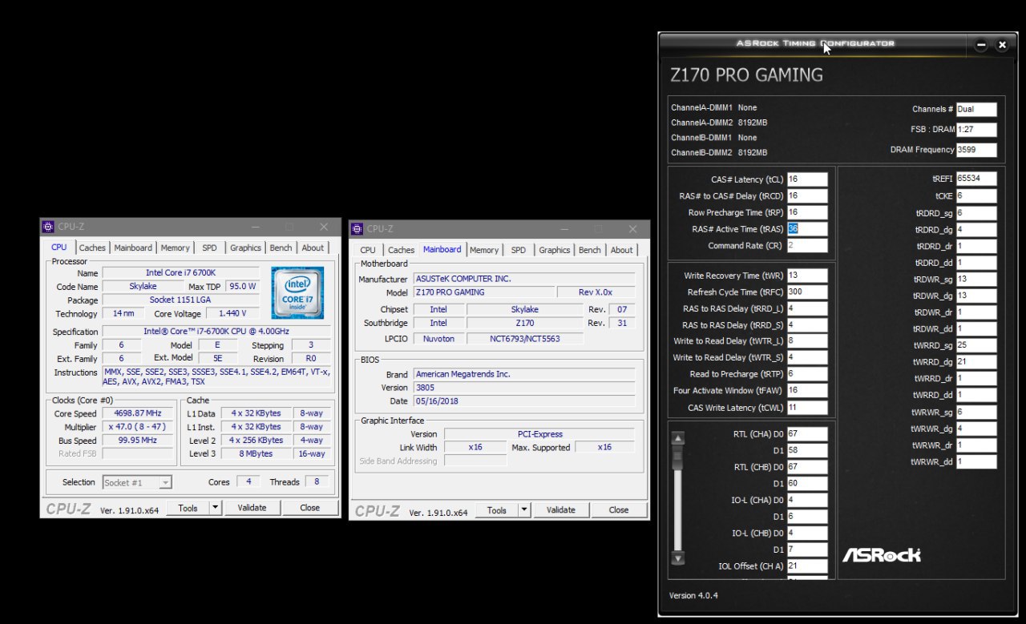This screenshot has width=1026, height=624.
Task: Click the tRDRD_sg value field
Action: click(x=976, y=213)
